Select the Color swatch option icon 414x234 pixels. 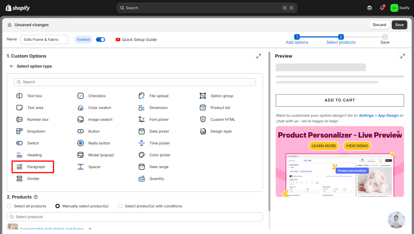(80, 108)
